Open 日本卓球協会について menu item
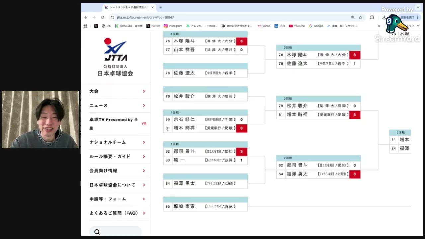This screenshot has height=239, width=425. point(118,185)
